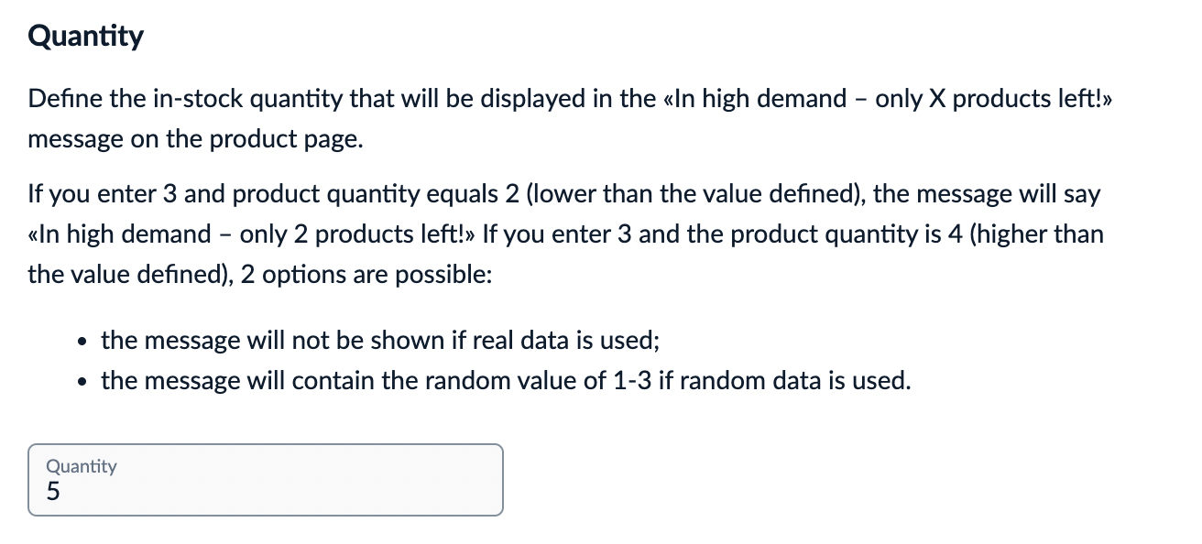Click the bold Quantity heading
The height and width of the screenshot is (544, 1202).
[86, 37]
